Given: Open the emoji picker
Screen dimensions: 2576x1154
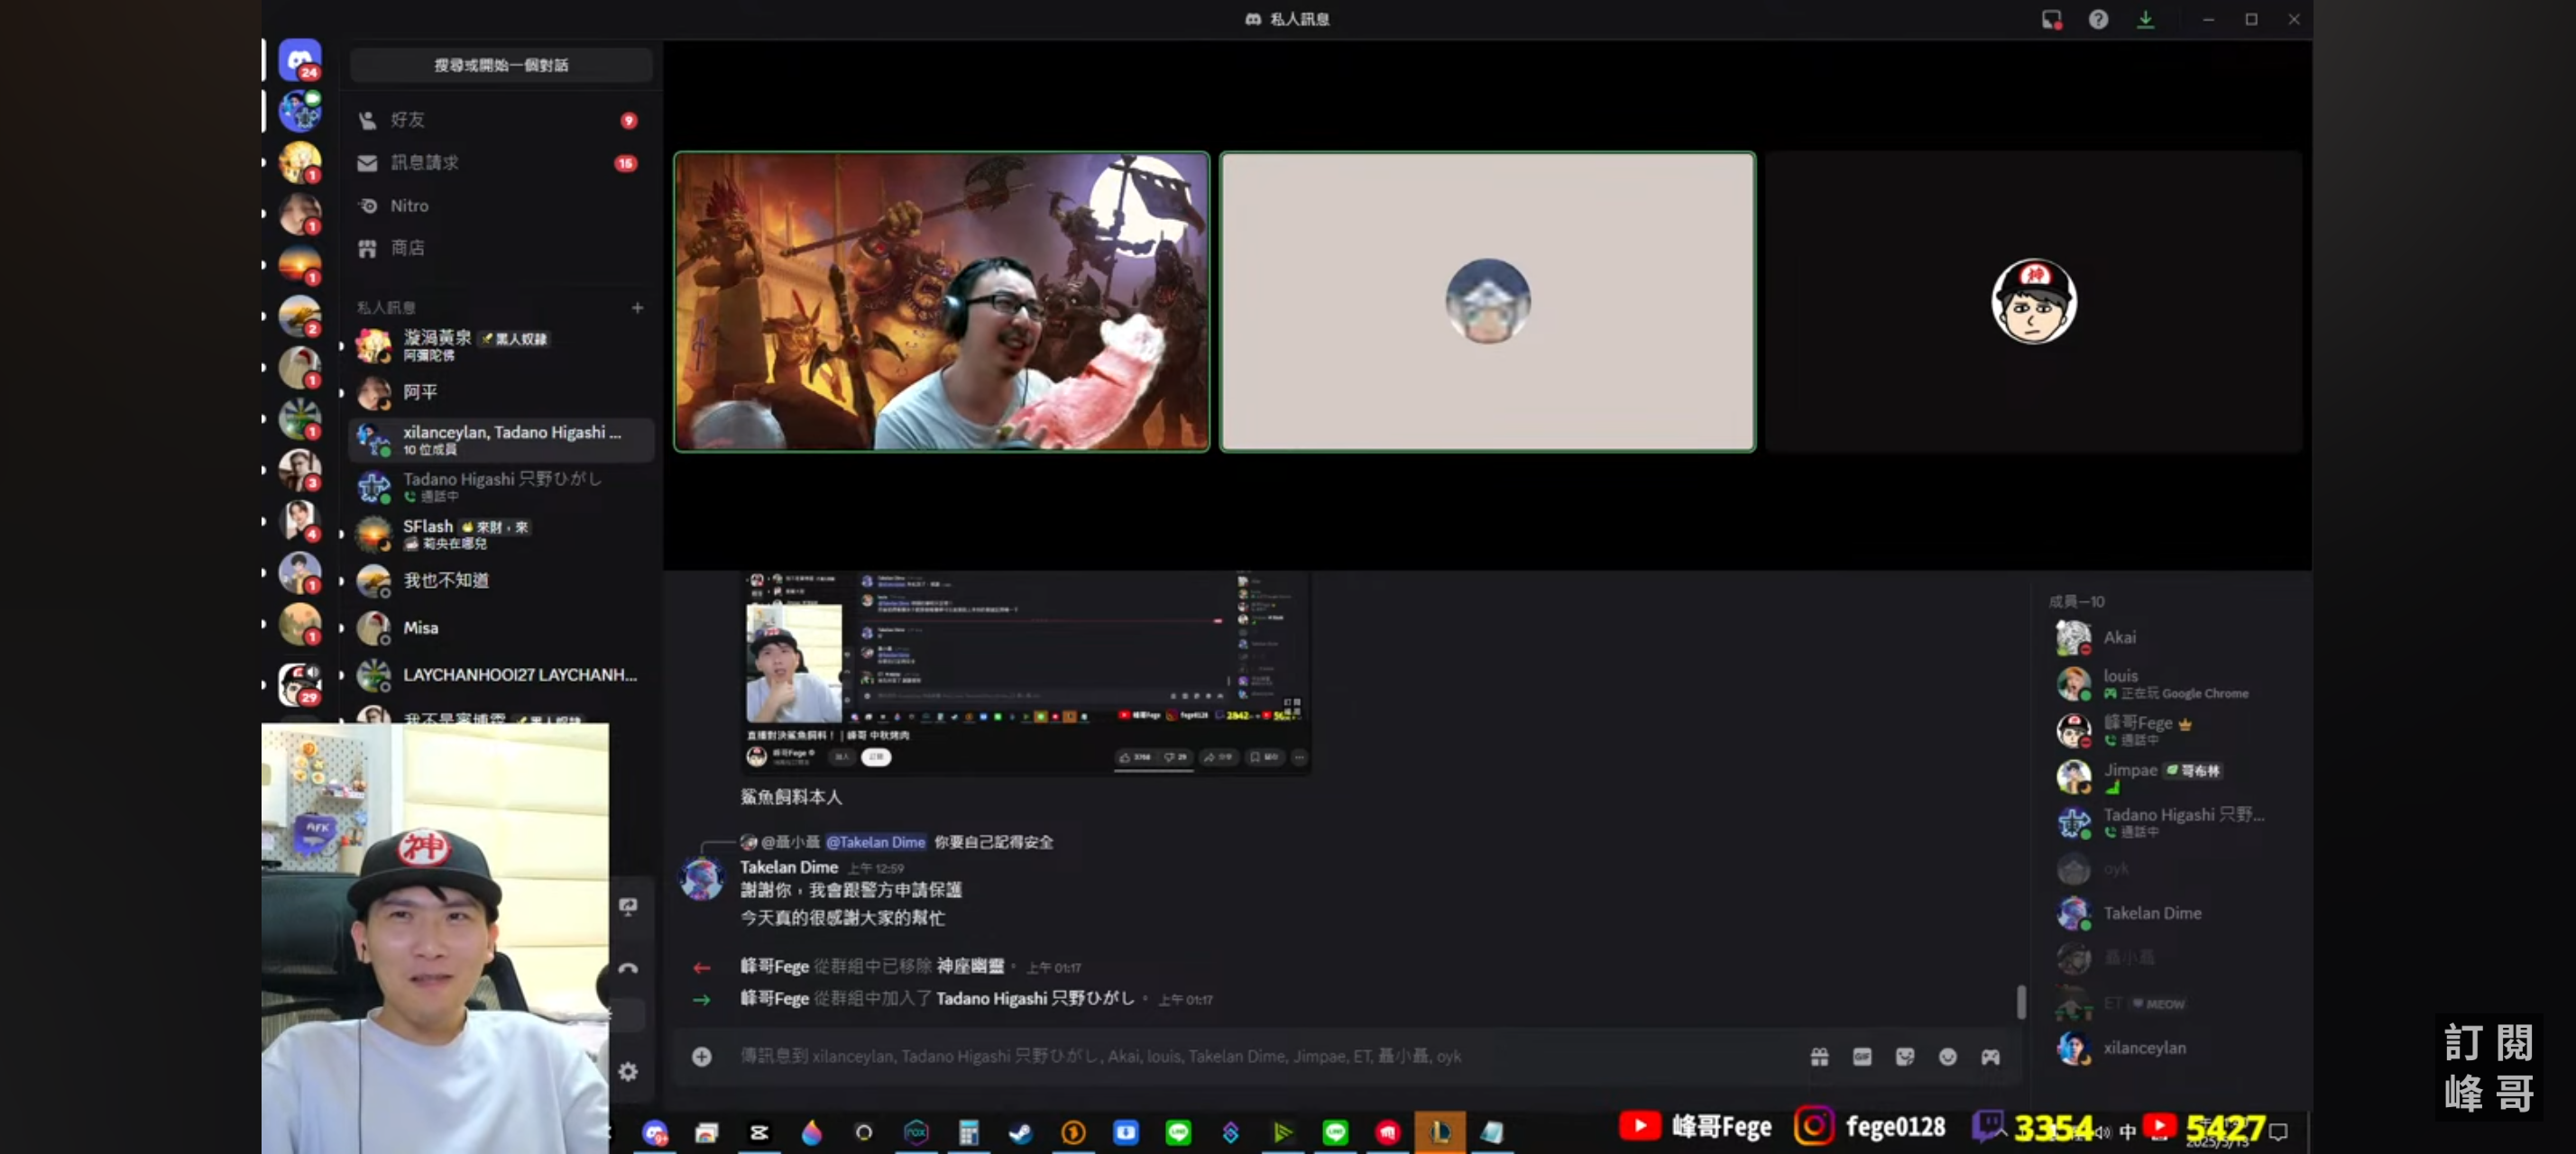Looking at the screenshot, I should (x=1948, y=1056).
